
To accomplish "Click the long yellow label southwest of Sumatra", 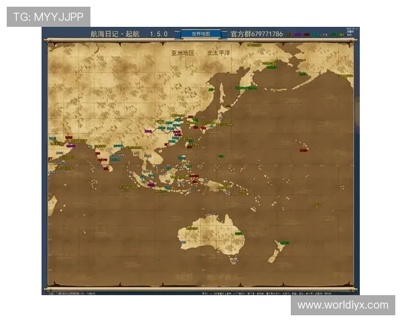I will click(129, 187).
